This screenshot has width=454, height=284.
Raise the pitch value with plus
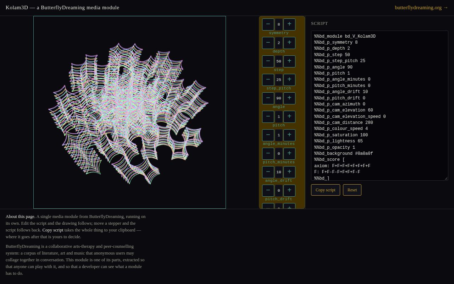point(289,117)
